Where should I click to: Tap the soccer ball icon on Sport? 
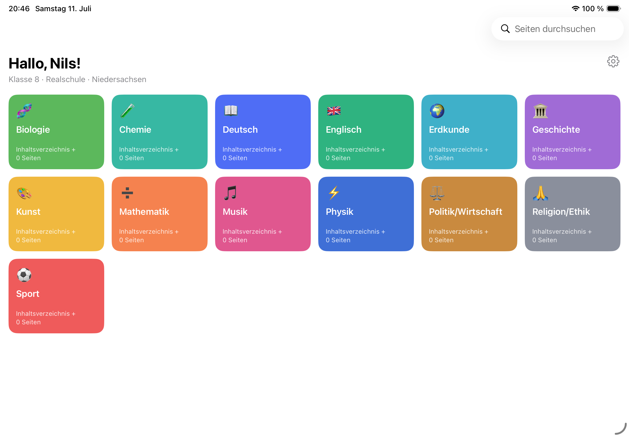tap(24, 275)
